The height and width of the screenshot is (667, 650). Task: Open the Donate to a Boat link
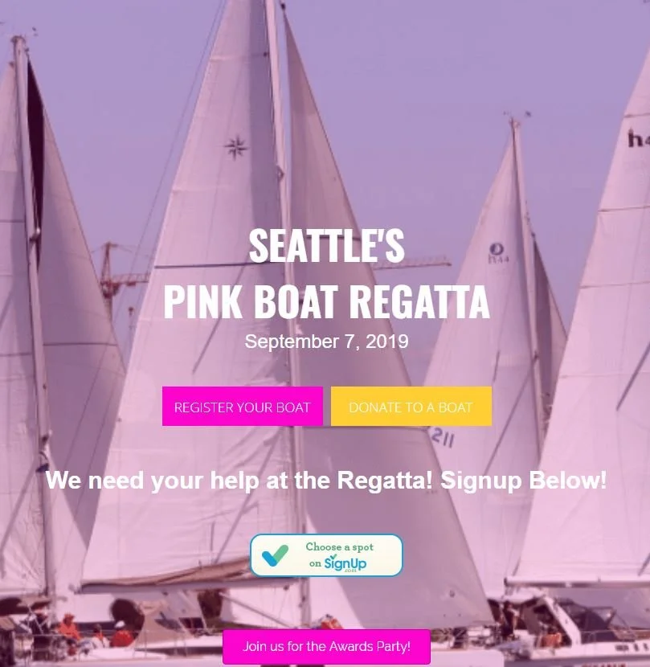[x=411, y=407]
